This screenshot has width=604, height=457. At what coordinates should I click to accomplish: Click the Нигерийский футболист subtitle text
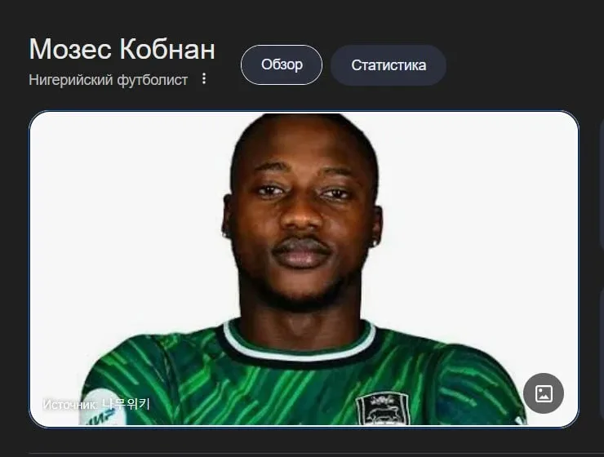click(x=109, y=80)
